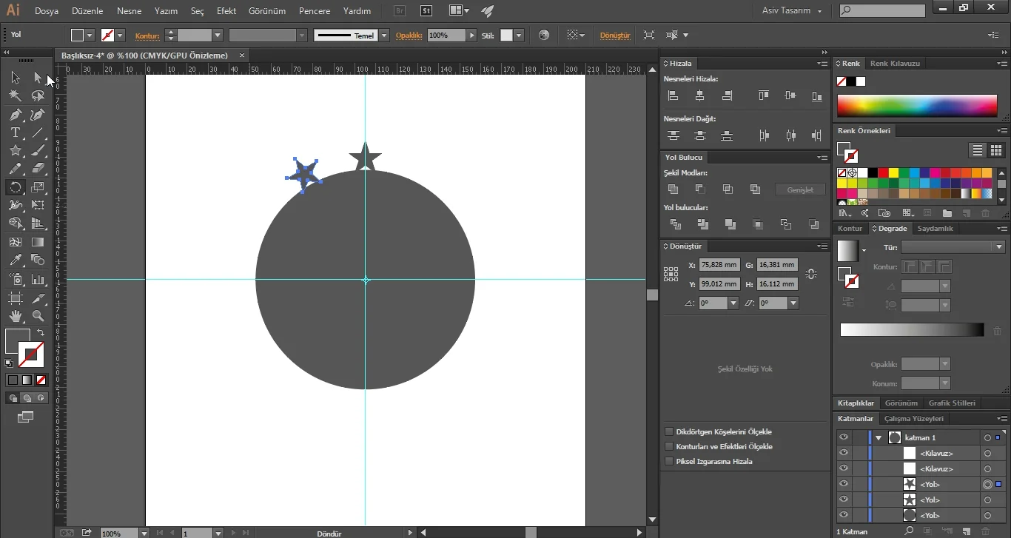Hide the bottom <Yol> circle path
1011x538 pixels.
point(843,515)
